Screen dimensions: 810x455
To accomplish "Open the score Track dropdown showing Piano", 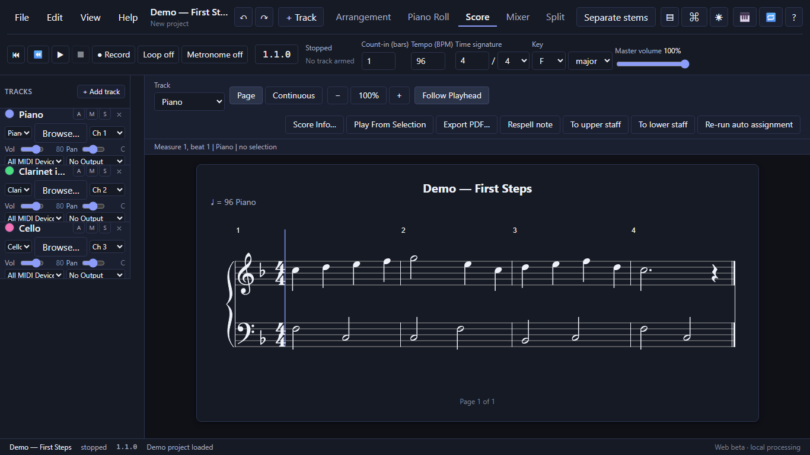I will (189, 102).
